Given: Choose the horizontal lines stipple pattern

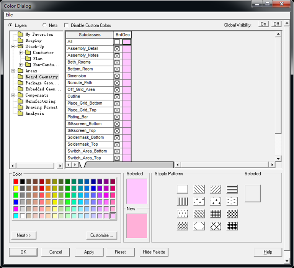Looking at the screenshot, I should click(232, 189).
